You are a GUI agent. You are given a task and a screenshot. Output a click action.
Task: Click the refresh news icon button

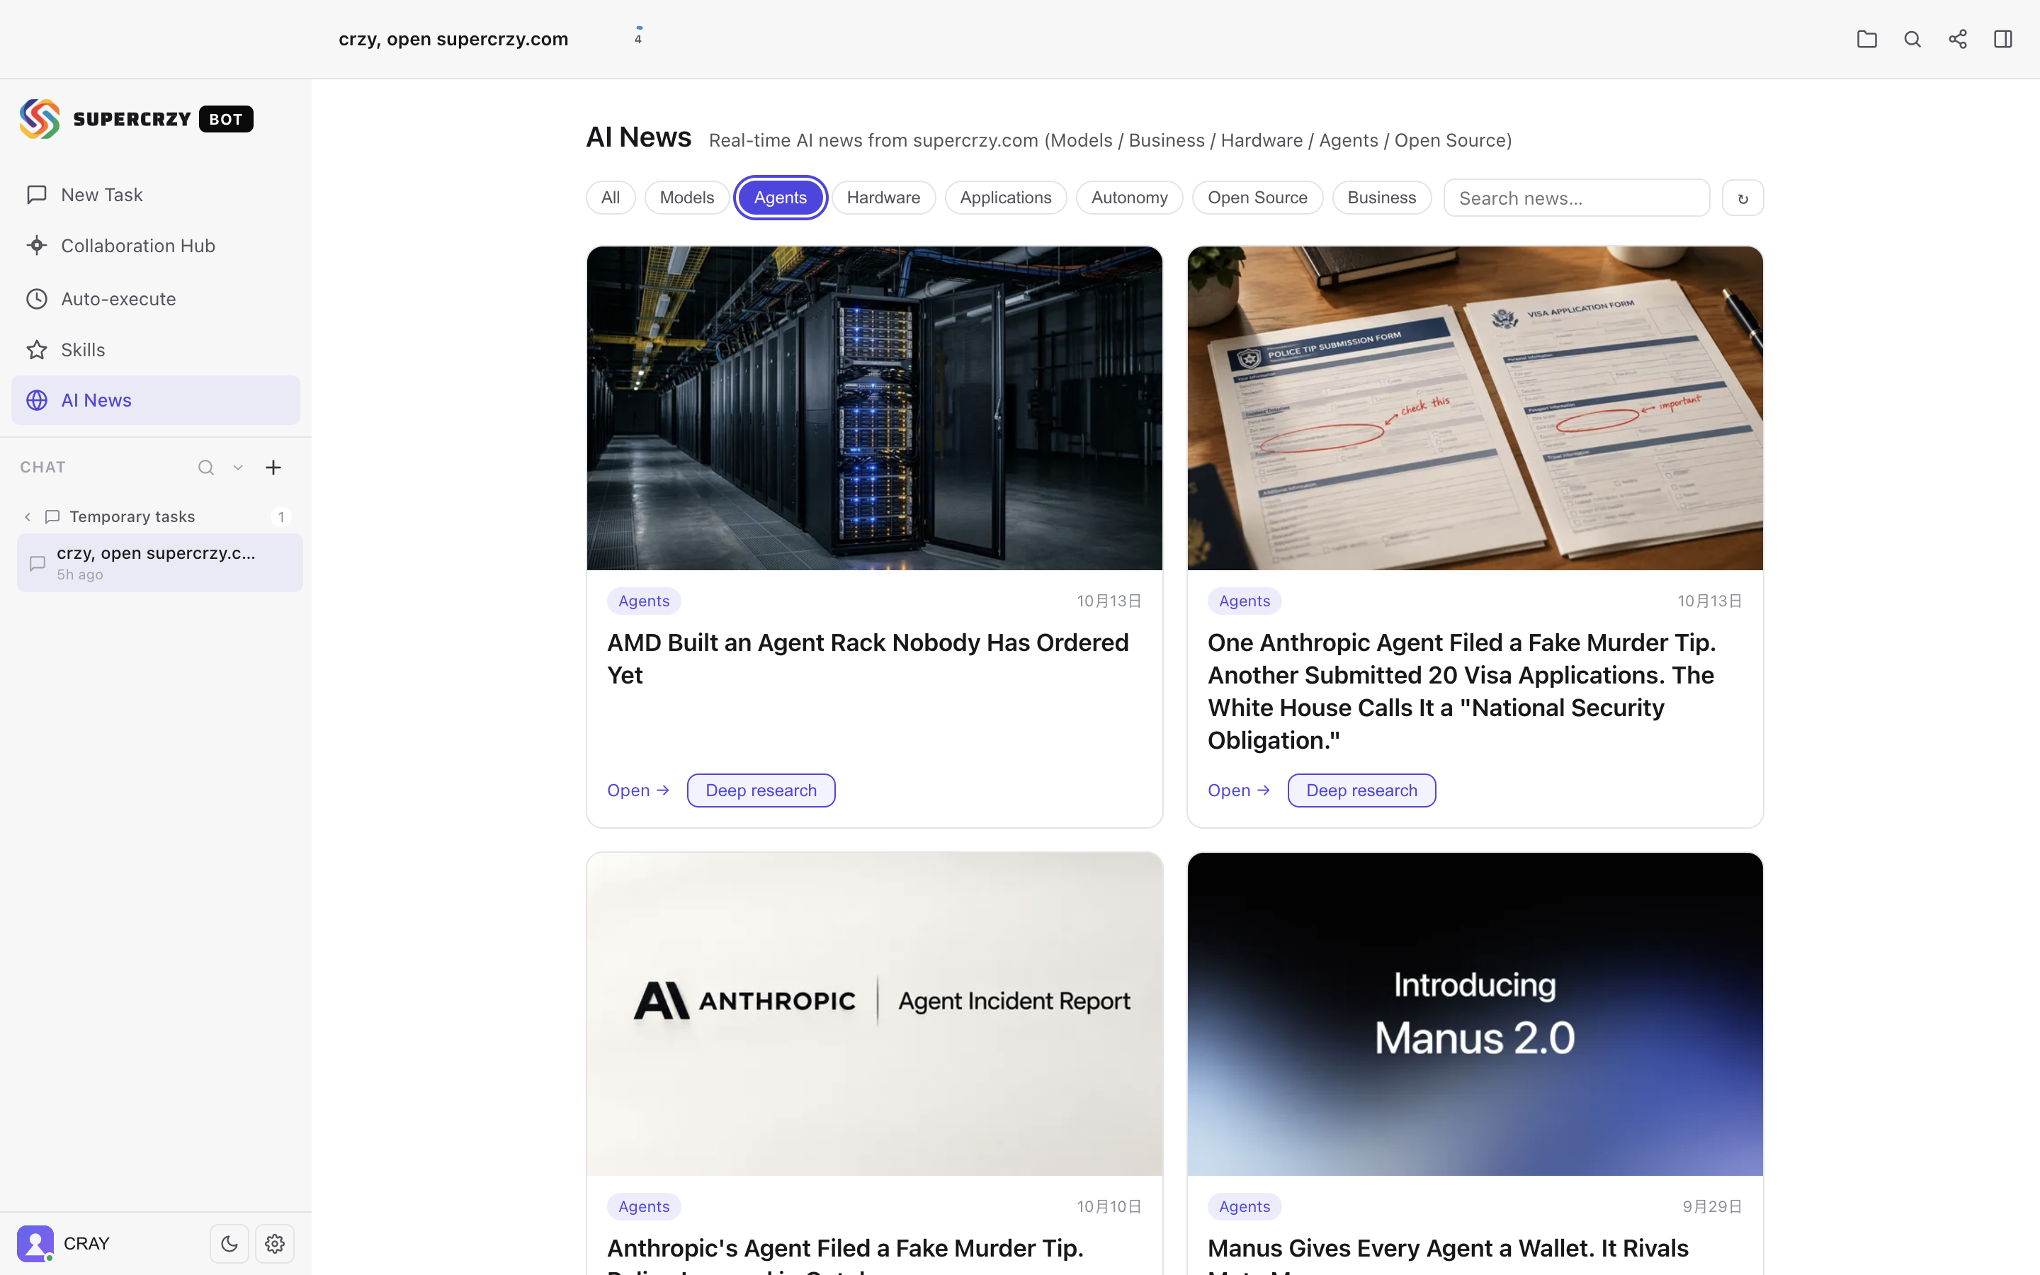point(1742,198)
